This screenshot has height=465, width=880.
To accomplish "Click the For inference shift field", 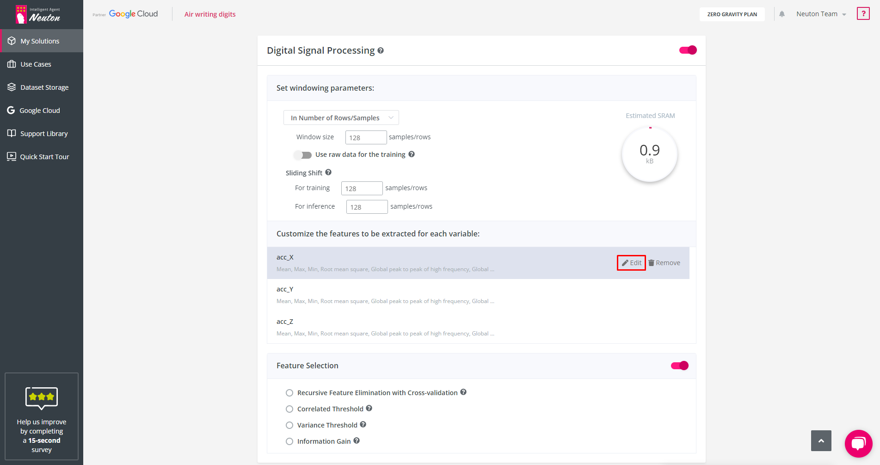I will [x=367, y=207].
